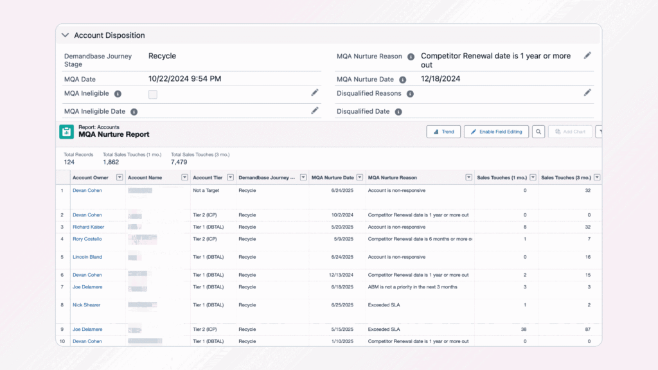
Task: Edit the MQA Ineligible Date field
Action: [x=314, y=110]
